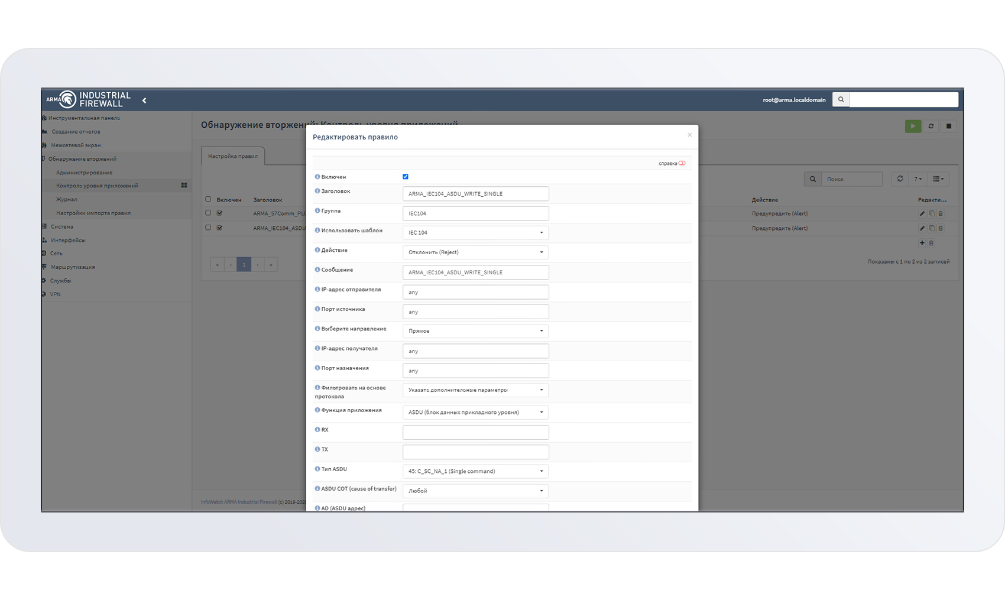The image size is (1005, 600).
Task: Click the info icon beside Группа
Action: tap(317, 210)
